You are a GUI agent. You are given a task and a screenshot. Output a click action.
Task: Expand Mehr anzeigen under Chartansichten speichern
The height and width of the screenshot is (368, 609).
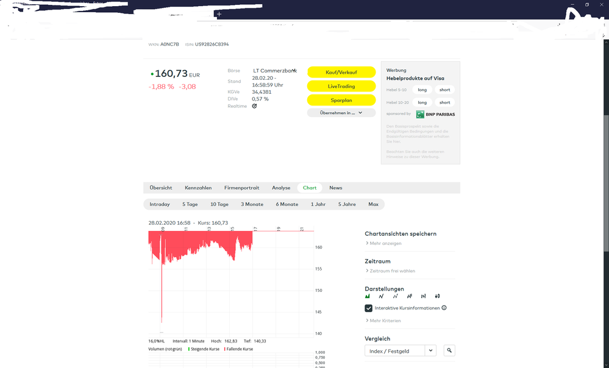[x=385, y=243]
